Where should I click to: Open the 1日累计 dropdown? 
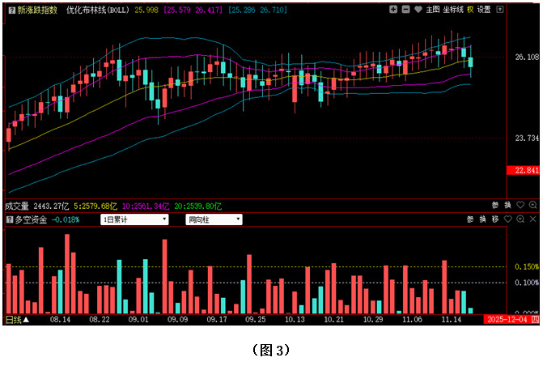click(134, 219)
